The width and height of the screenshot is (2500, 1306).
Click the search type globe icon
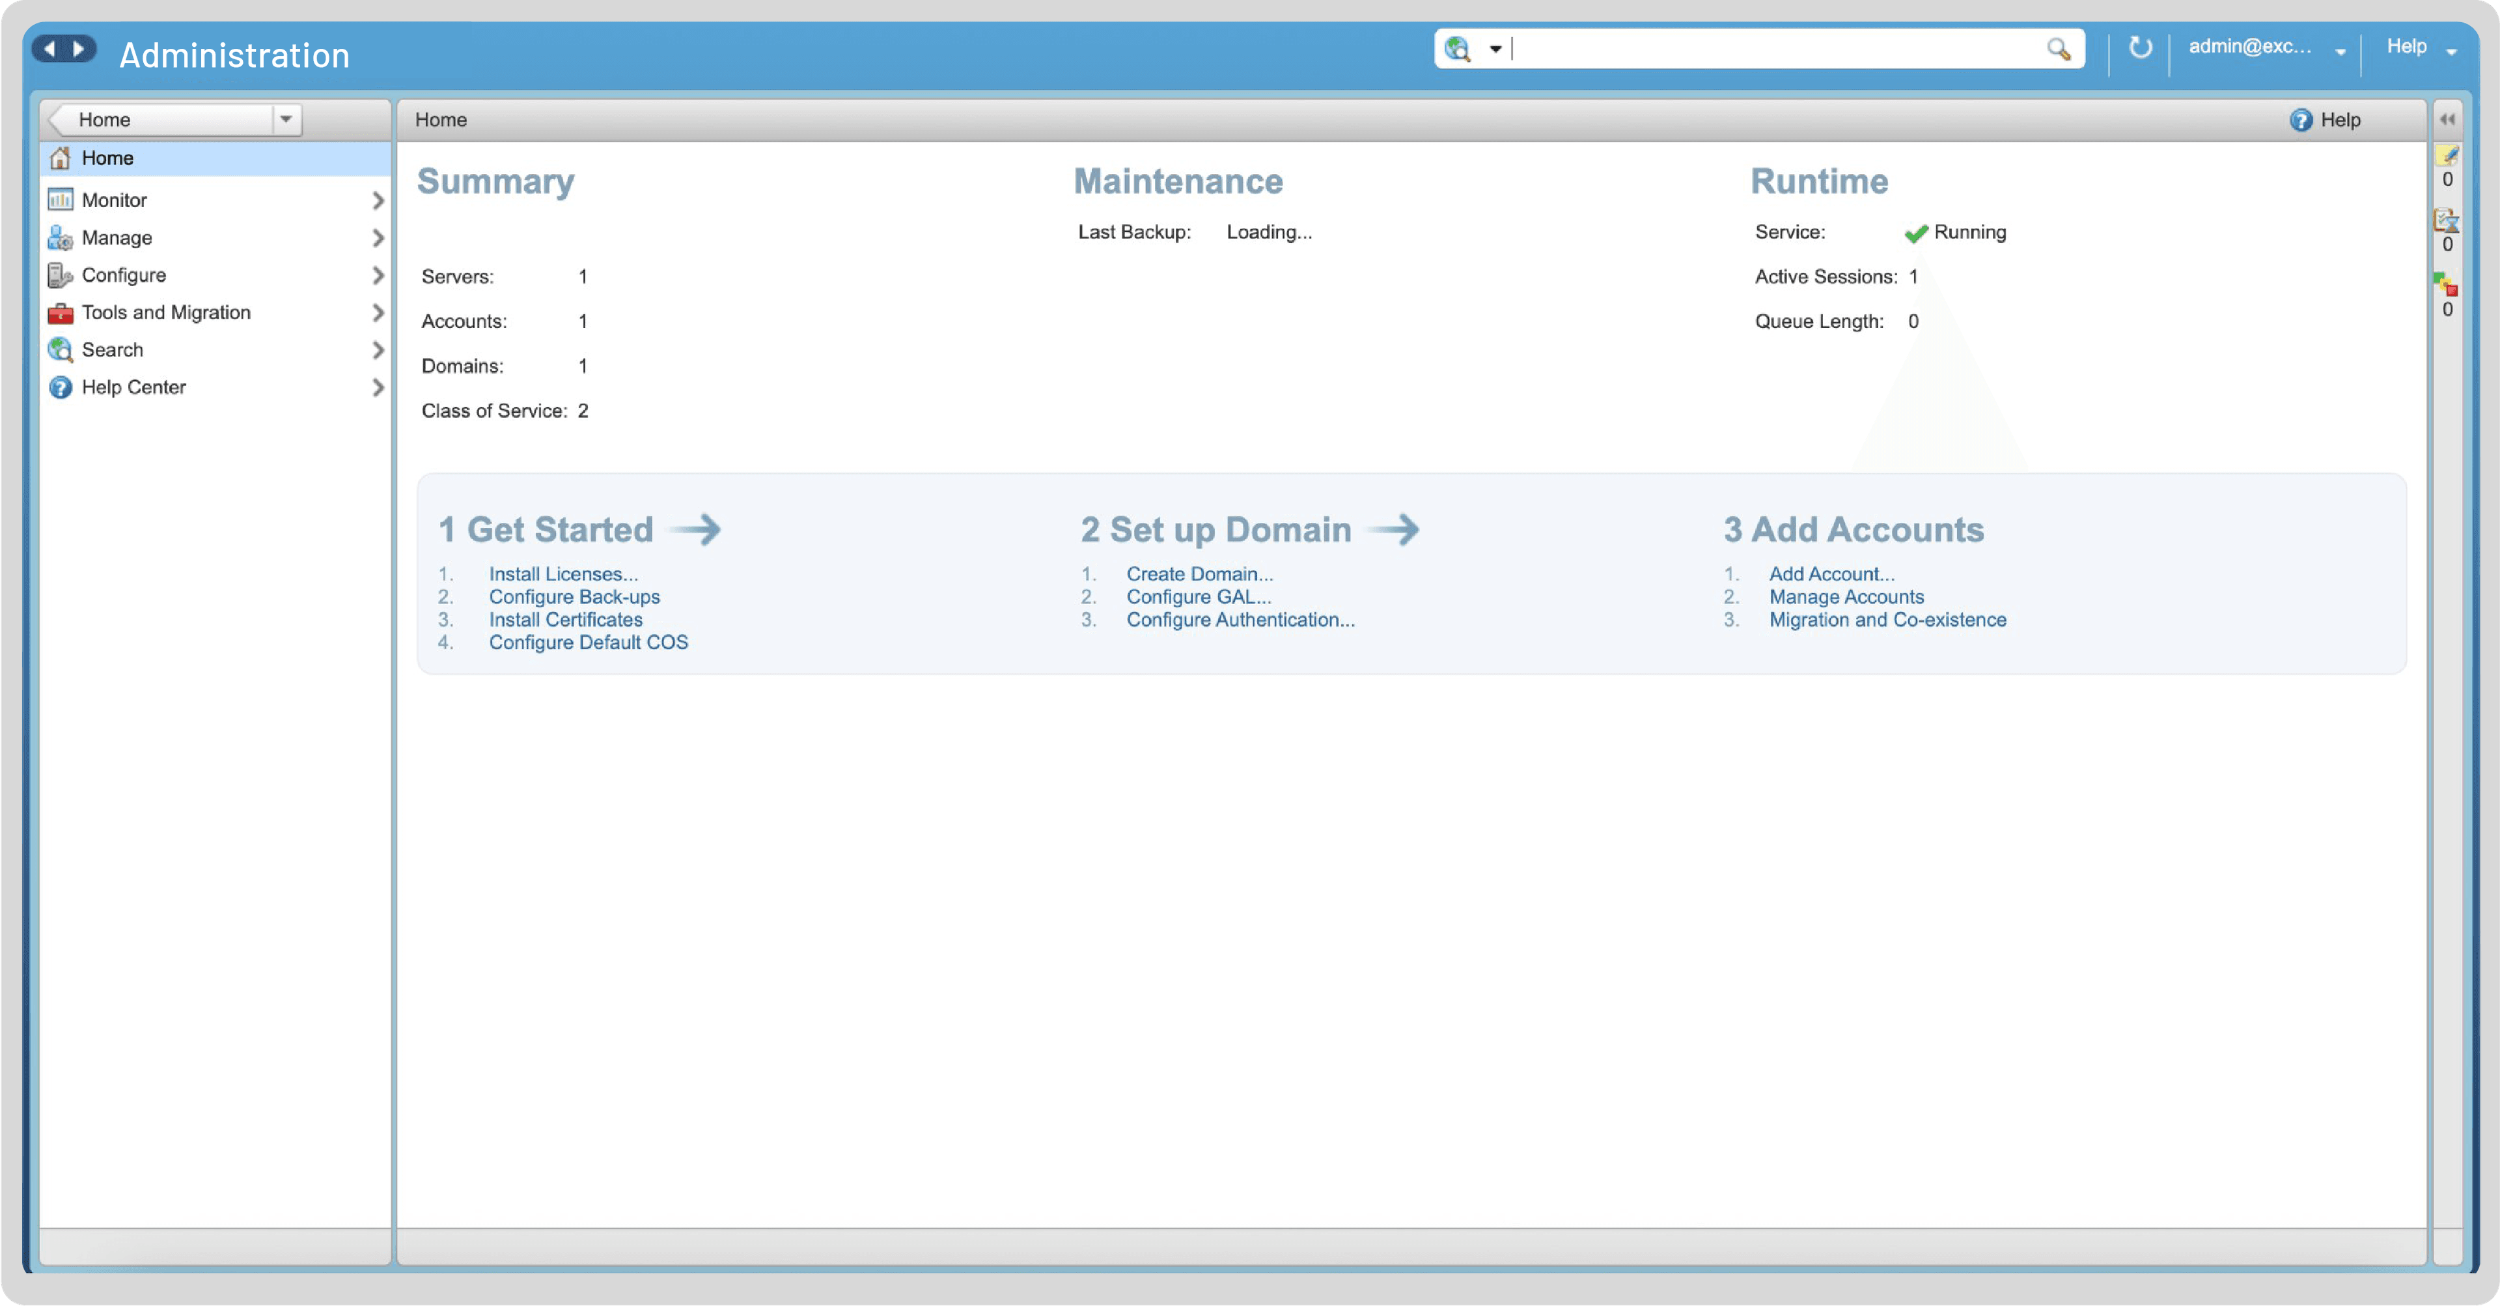[x=1458, y=49]
